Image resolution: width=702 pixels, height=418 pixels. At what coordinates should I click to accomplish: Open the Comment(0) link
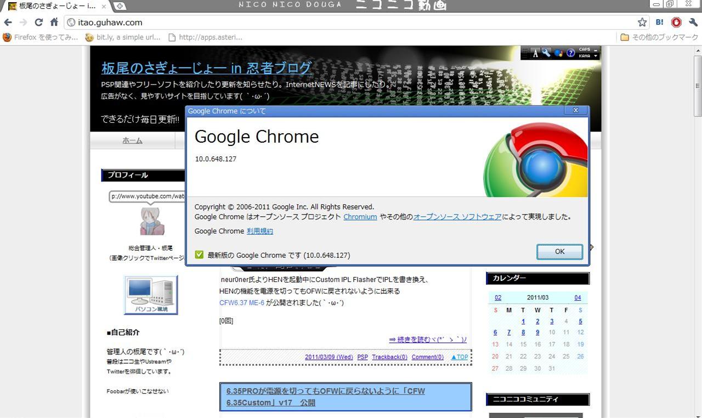428,357
